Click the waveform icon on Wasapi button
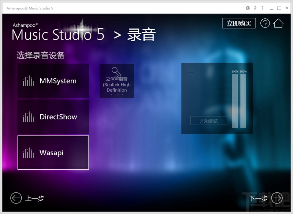293x214 pixels. point(29,152)
